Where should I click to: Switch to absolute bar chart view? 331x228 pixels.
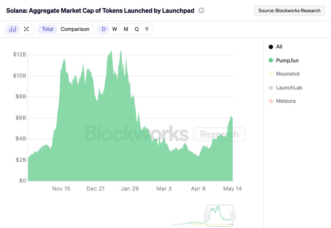(x=13, y=29)
